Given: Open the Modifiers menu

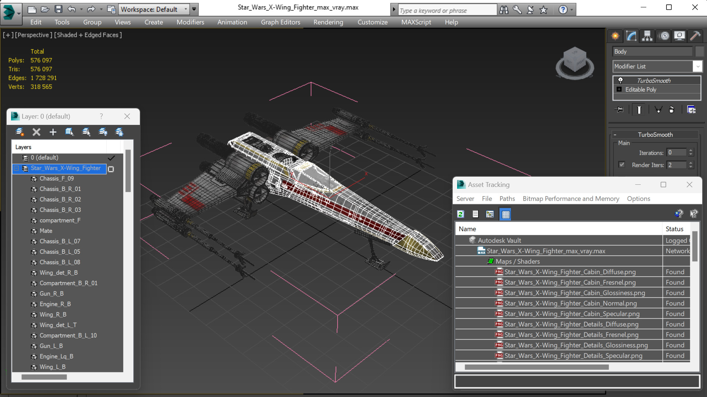Looking at the screenshot, I should (190, 22).
